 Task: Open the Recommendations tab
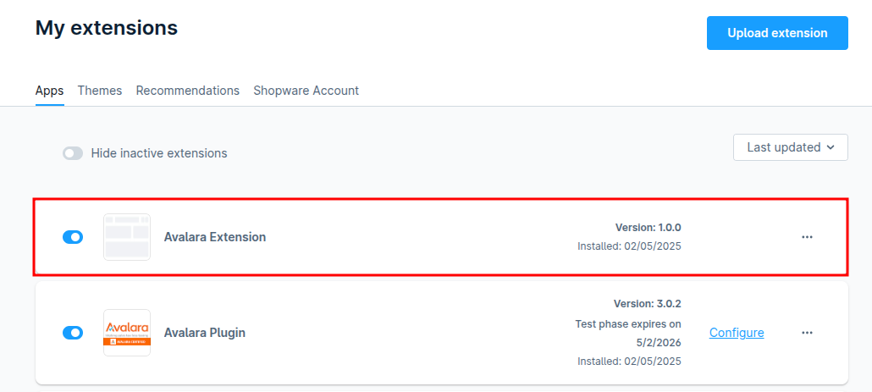187,91
